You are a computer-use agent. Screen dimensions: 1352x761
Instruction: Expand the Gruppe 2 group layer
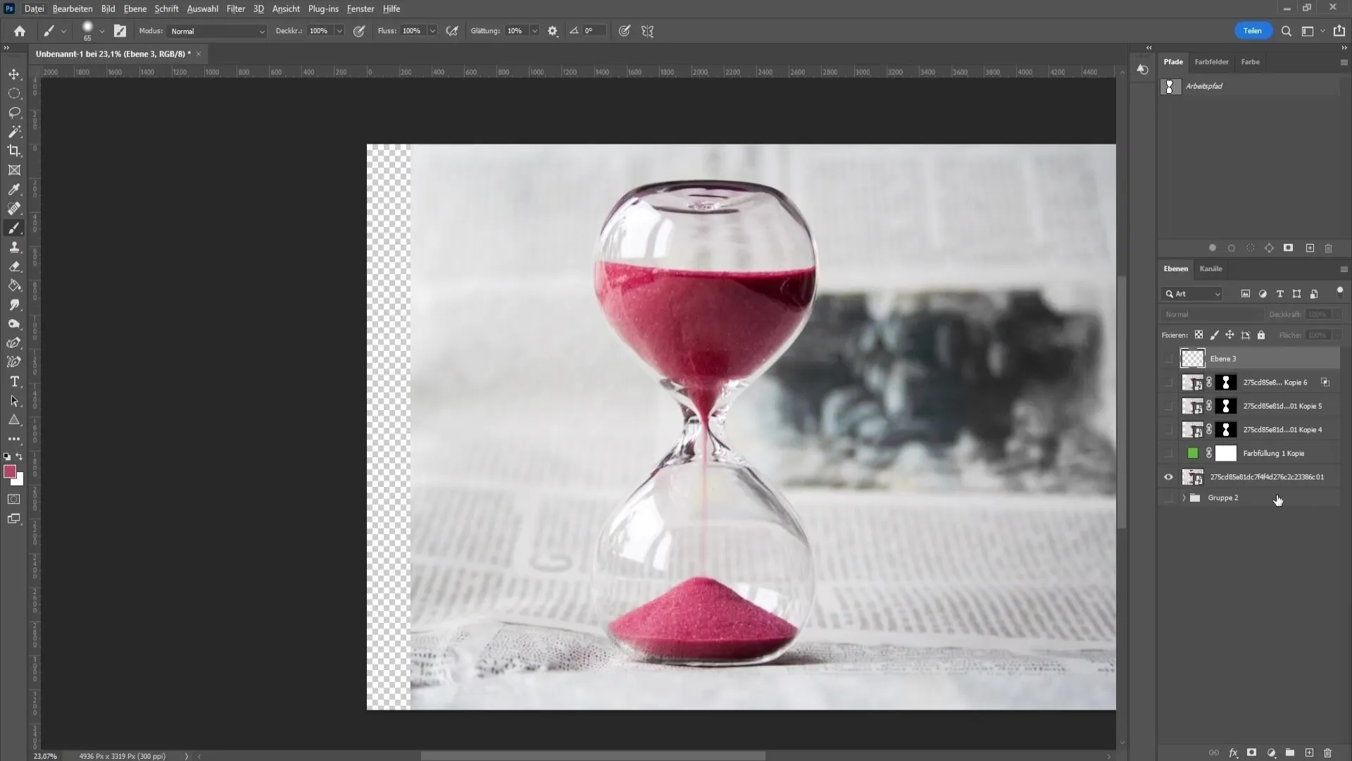[x=1182, y=497]
